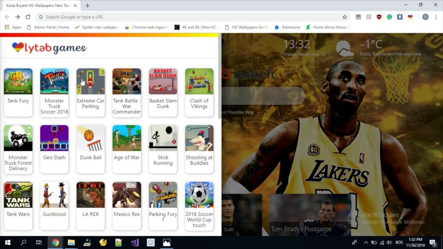
Task: Open the notification action center
Action: [432, 242]
